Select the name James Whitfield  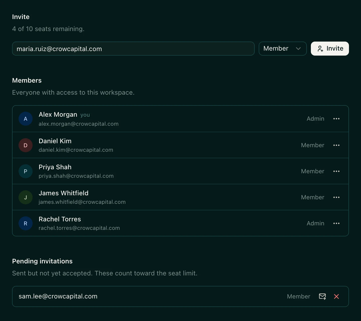click(64, 193)
